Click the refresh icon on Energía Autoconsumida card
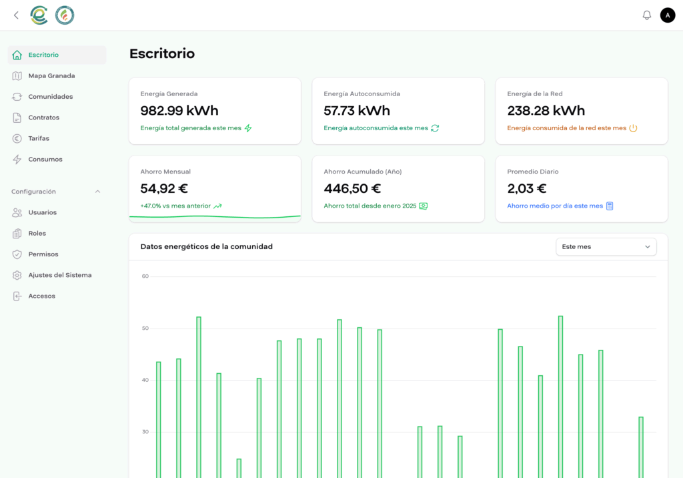This screenshot has height=478, width=683. click(x=435, y=128)
